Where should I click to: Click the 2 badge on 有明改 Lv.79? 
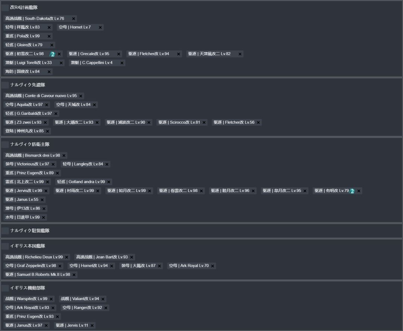(352, 191)
